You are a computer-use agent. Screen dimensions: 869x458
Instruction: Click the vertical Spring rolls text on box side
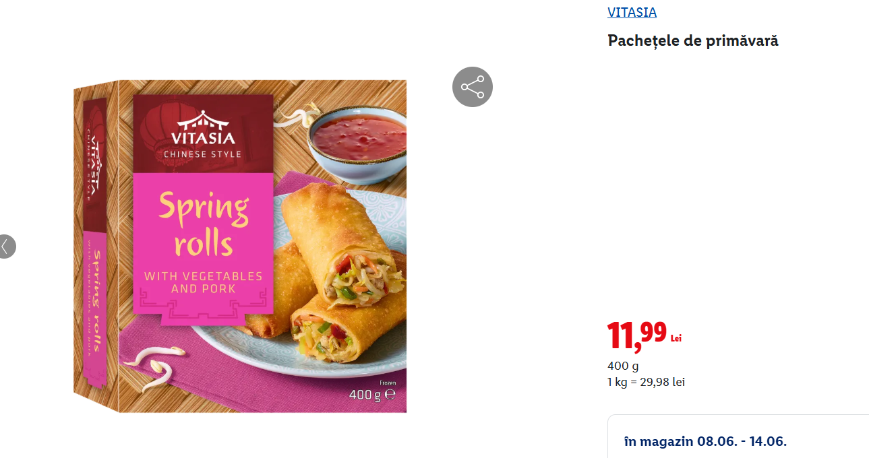96,301
